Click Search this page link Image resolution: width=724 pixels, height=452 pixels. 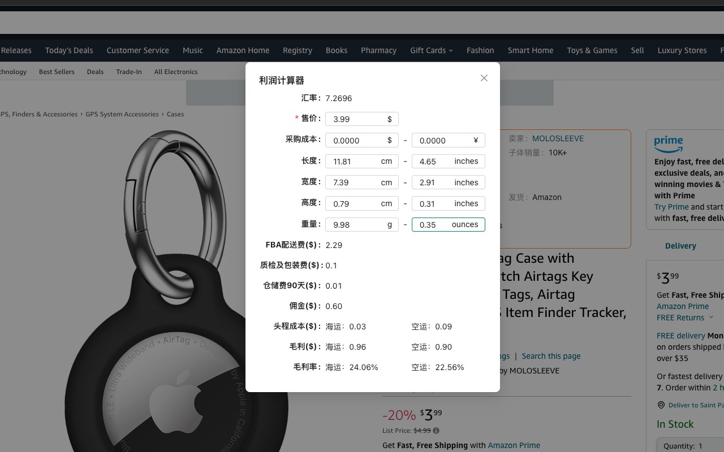click(x=551, y=356)
